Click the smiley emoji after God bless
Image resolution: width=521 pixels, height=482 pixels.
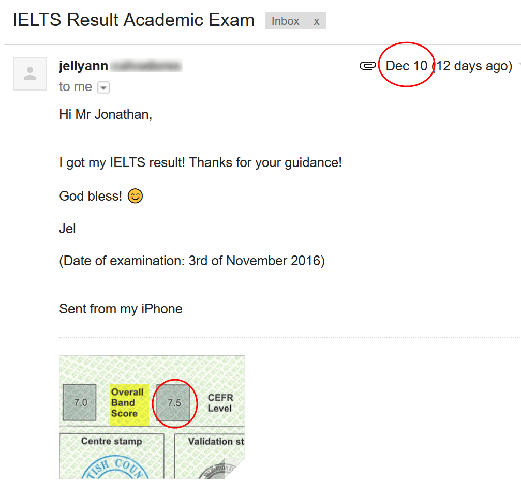(135, 197)
